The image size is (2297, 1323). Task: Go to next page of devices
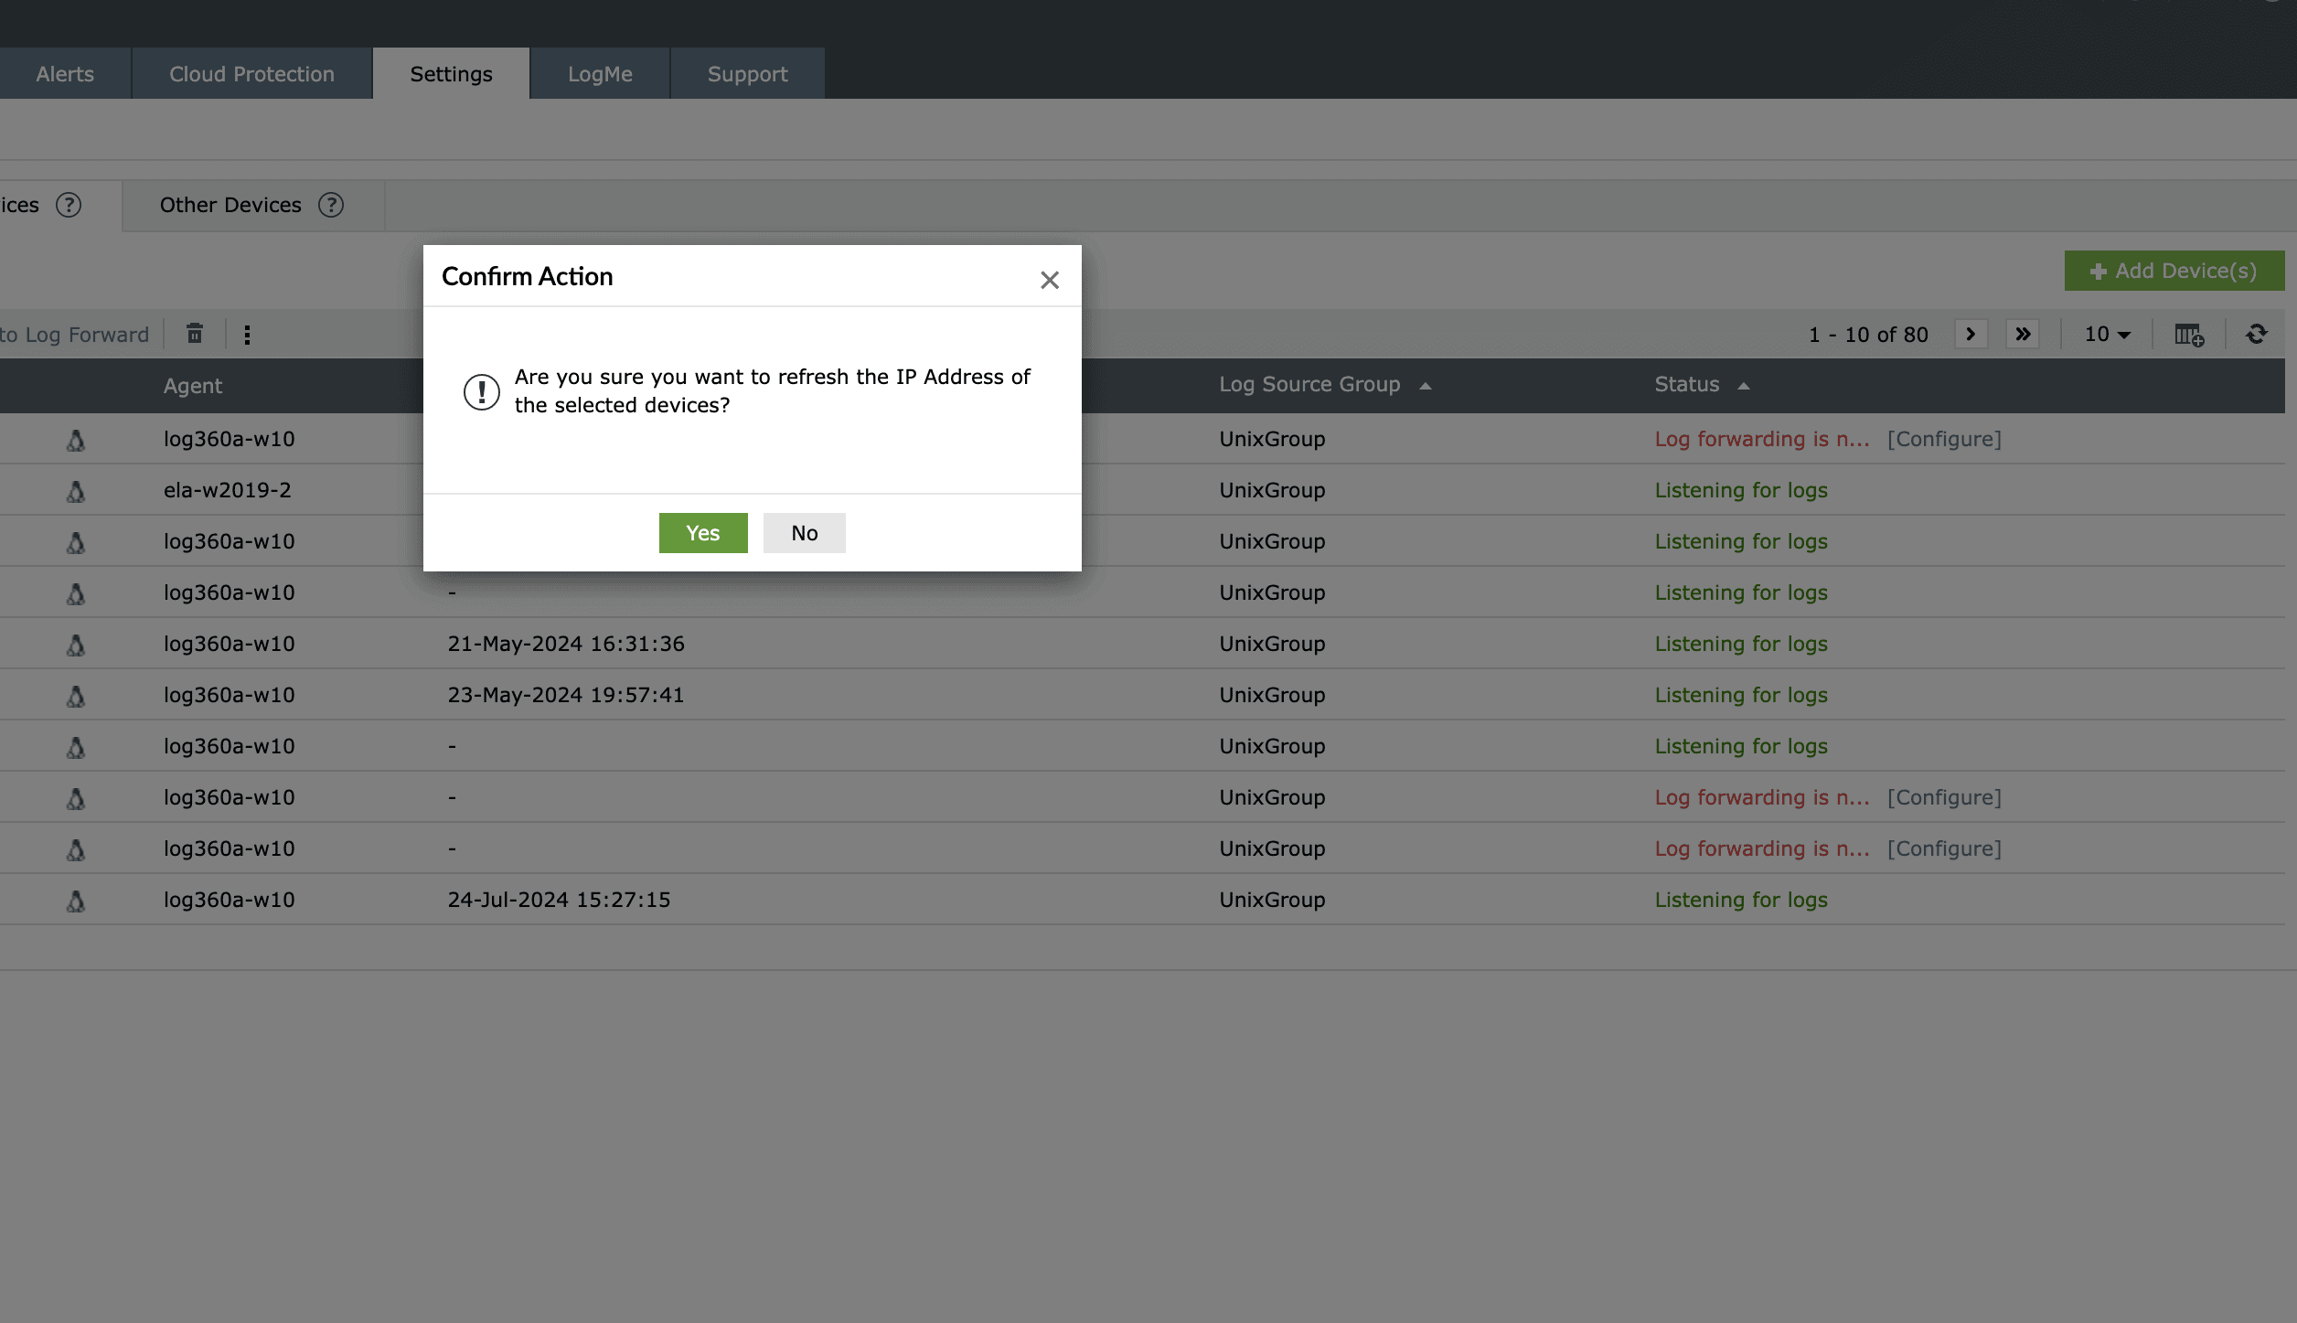(x=1971, y=335)
